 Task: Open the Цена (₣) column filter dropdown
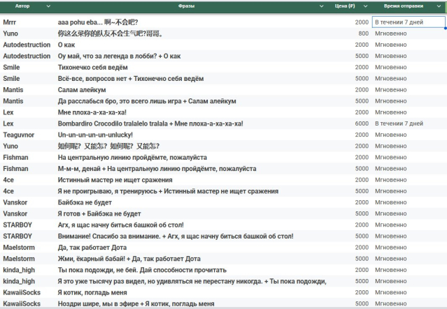coord(365,6)
